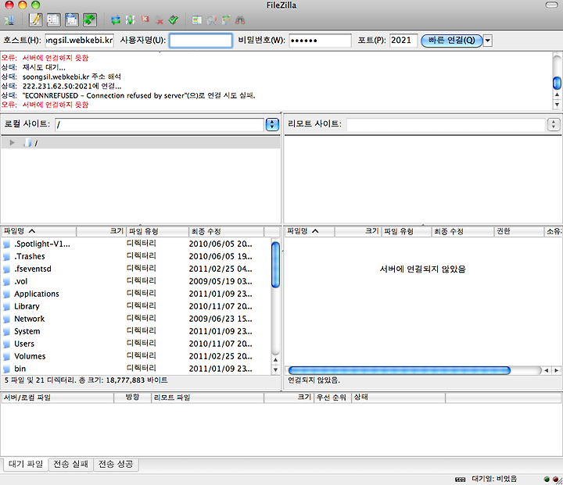
Task: Switch to the 전송 실패 tab
Action: coord(70,464)
